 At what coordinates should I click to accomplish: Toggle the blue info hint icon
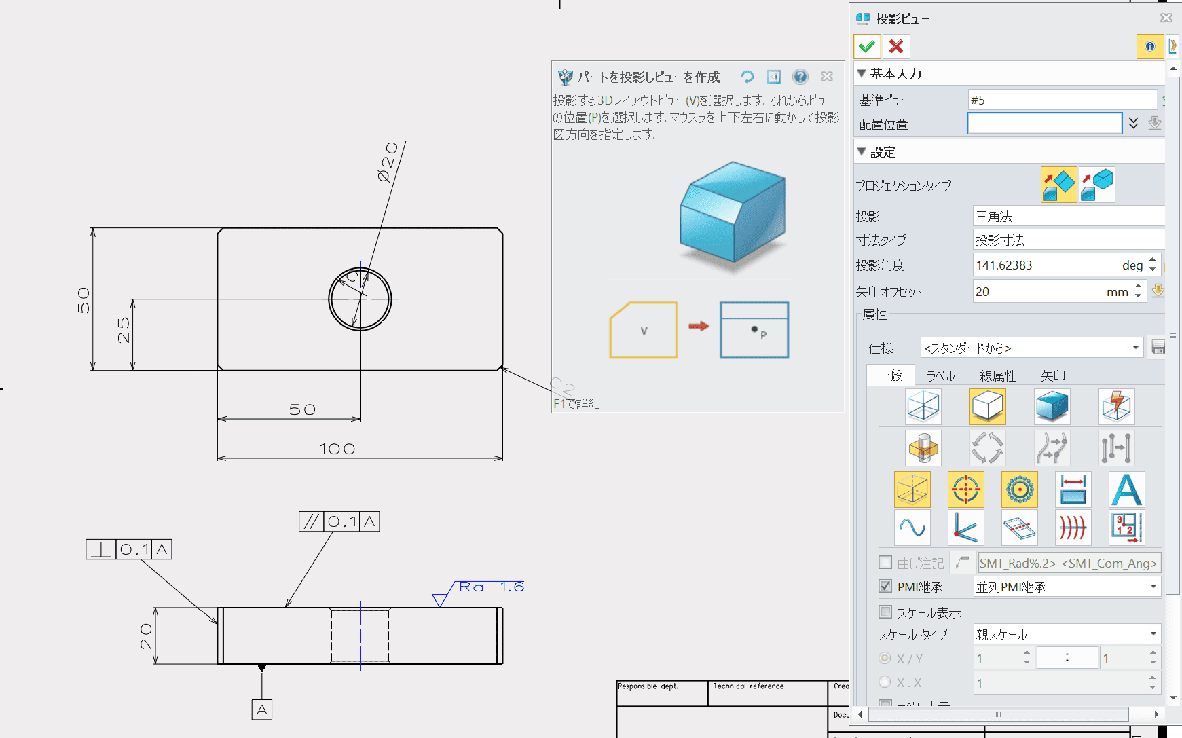pos(1149,46)
